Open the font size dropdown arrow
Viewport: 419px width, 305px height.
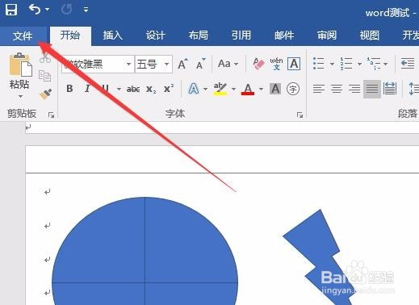(x=167, y=64)
